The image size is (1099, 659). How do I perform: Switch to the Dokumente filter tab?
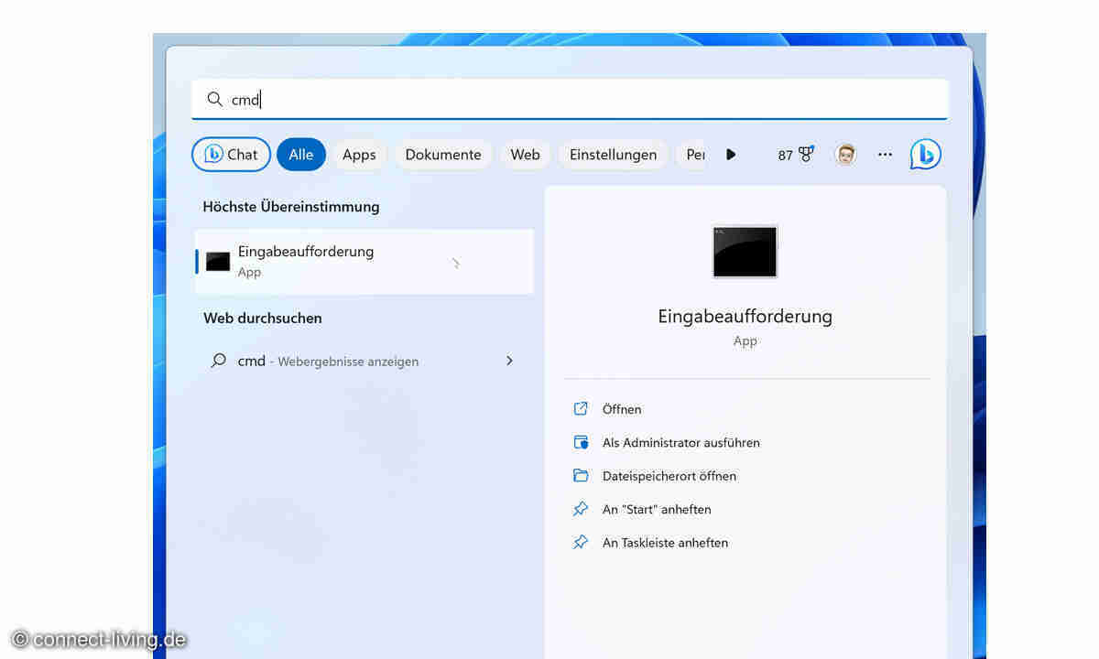tap(443, 155)
